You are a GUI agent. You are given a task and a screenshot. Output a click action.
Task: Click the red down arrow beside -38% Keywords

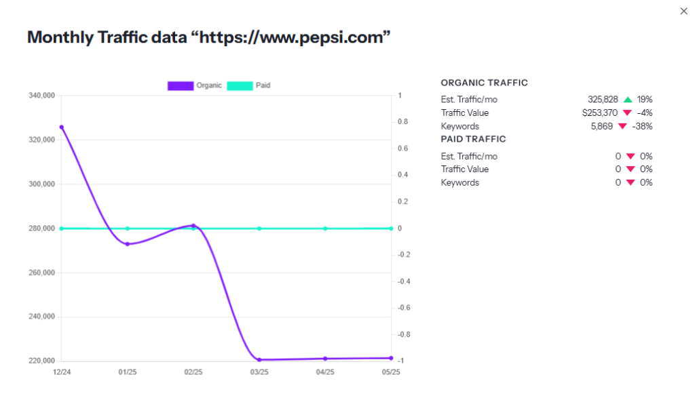(622, 126)
